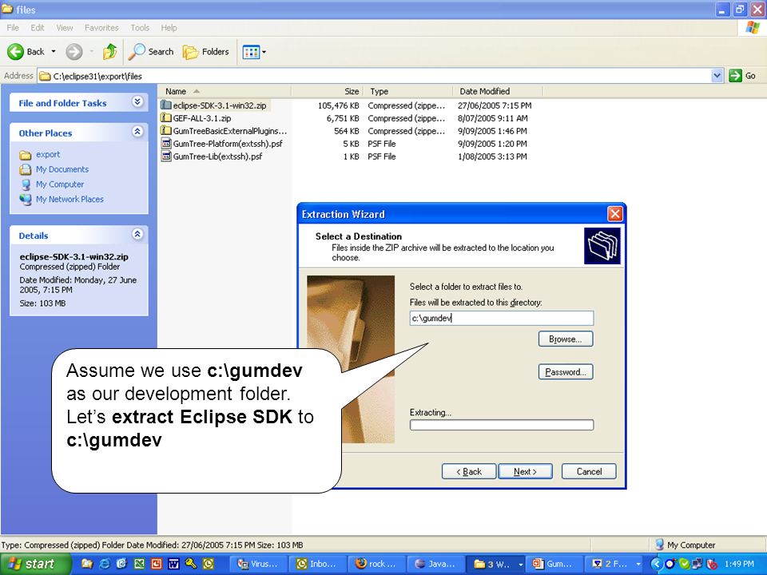Image resolution: width=767 pixels, height=575 pixels.
Task: Open the View menu
Action: point(64,28)
